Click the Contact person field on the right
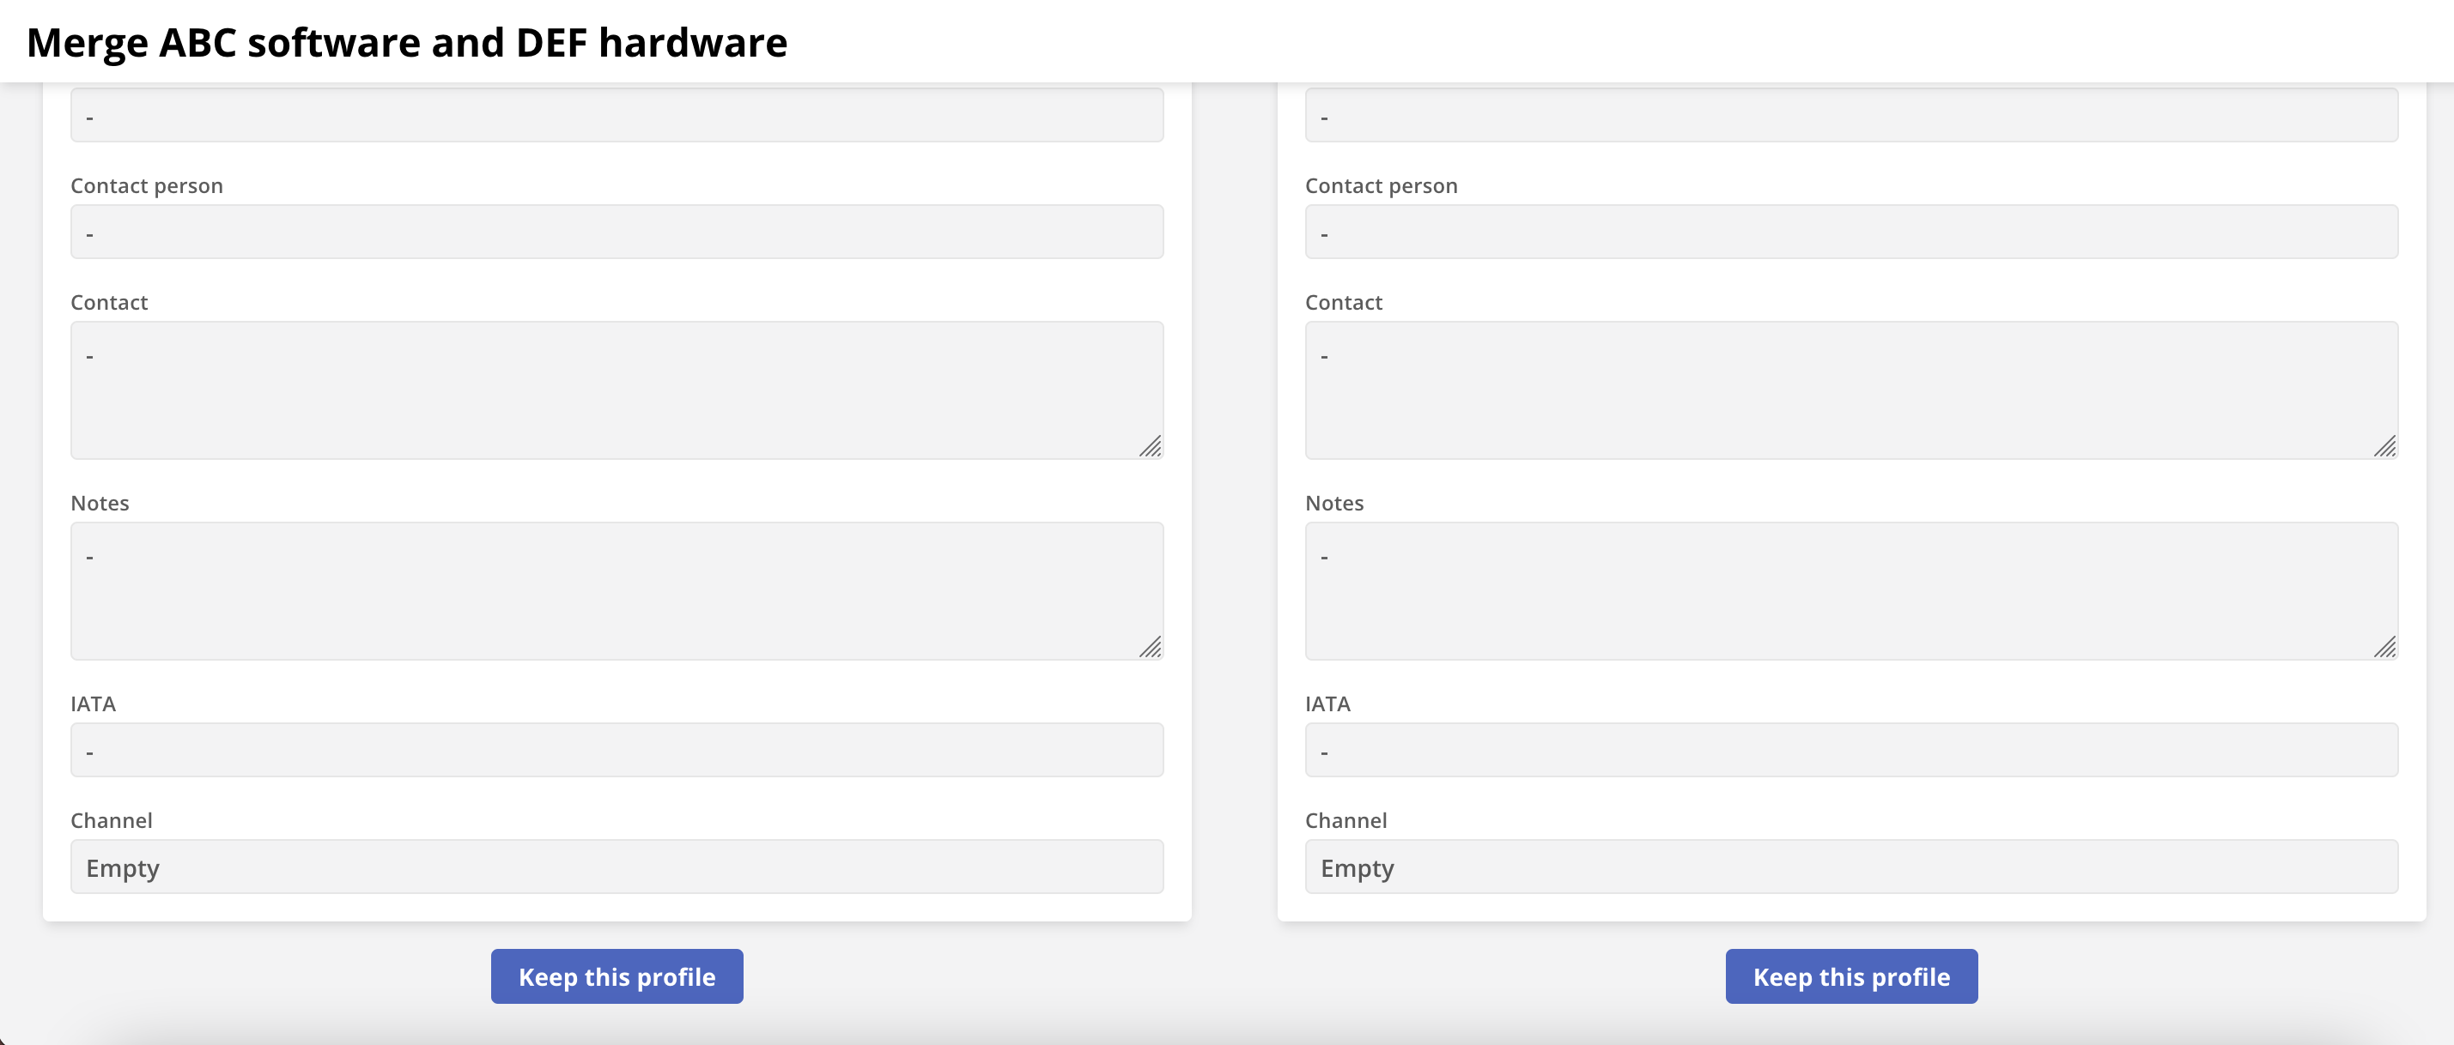This screenshot has width=2454, height=1045. (x=1850, y=230)
